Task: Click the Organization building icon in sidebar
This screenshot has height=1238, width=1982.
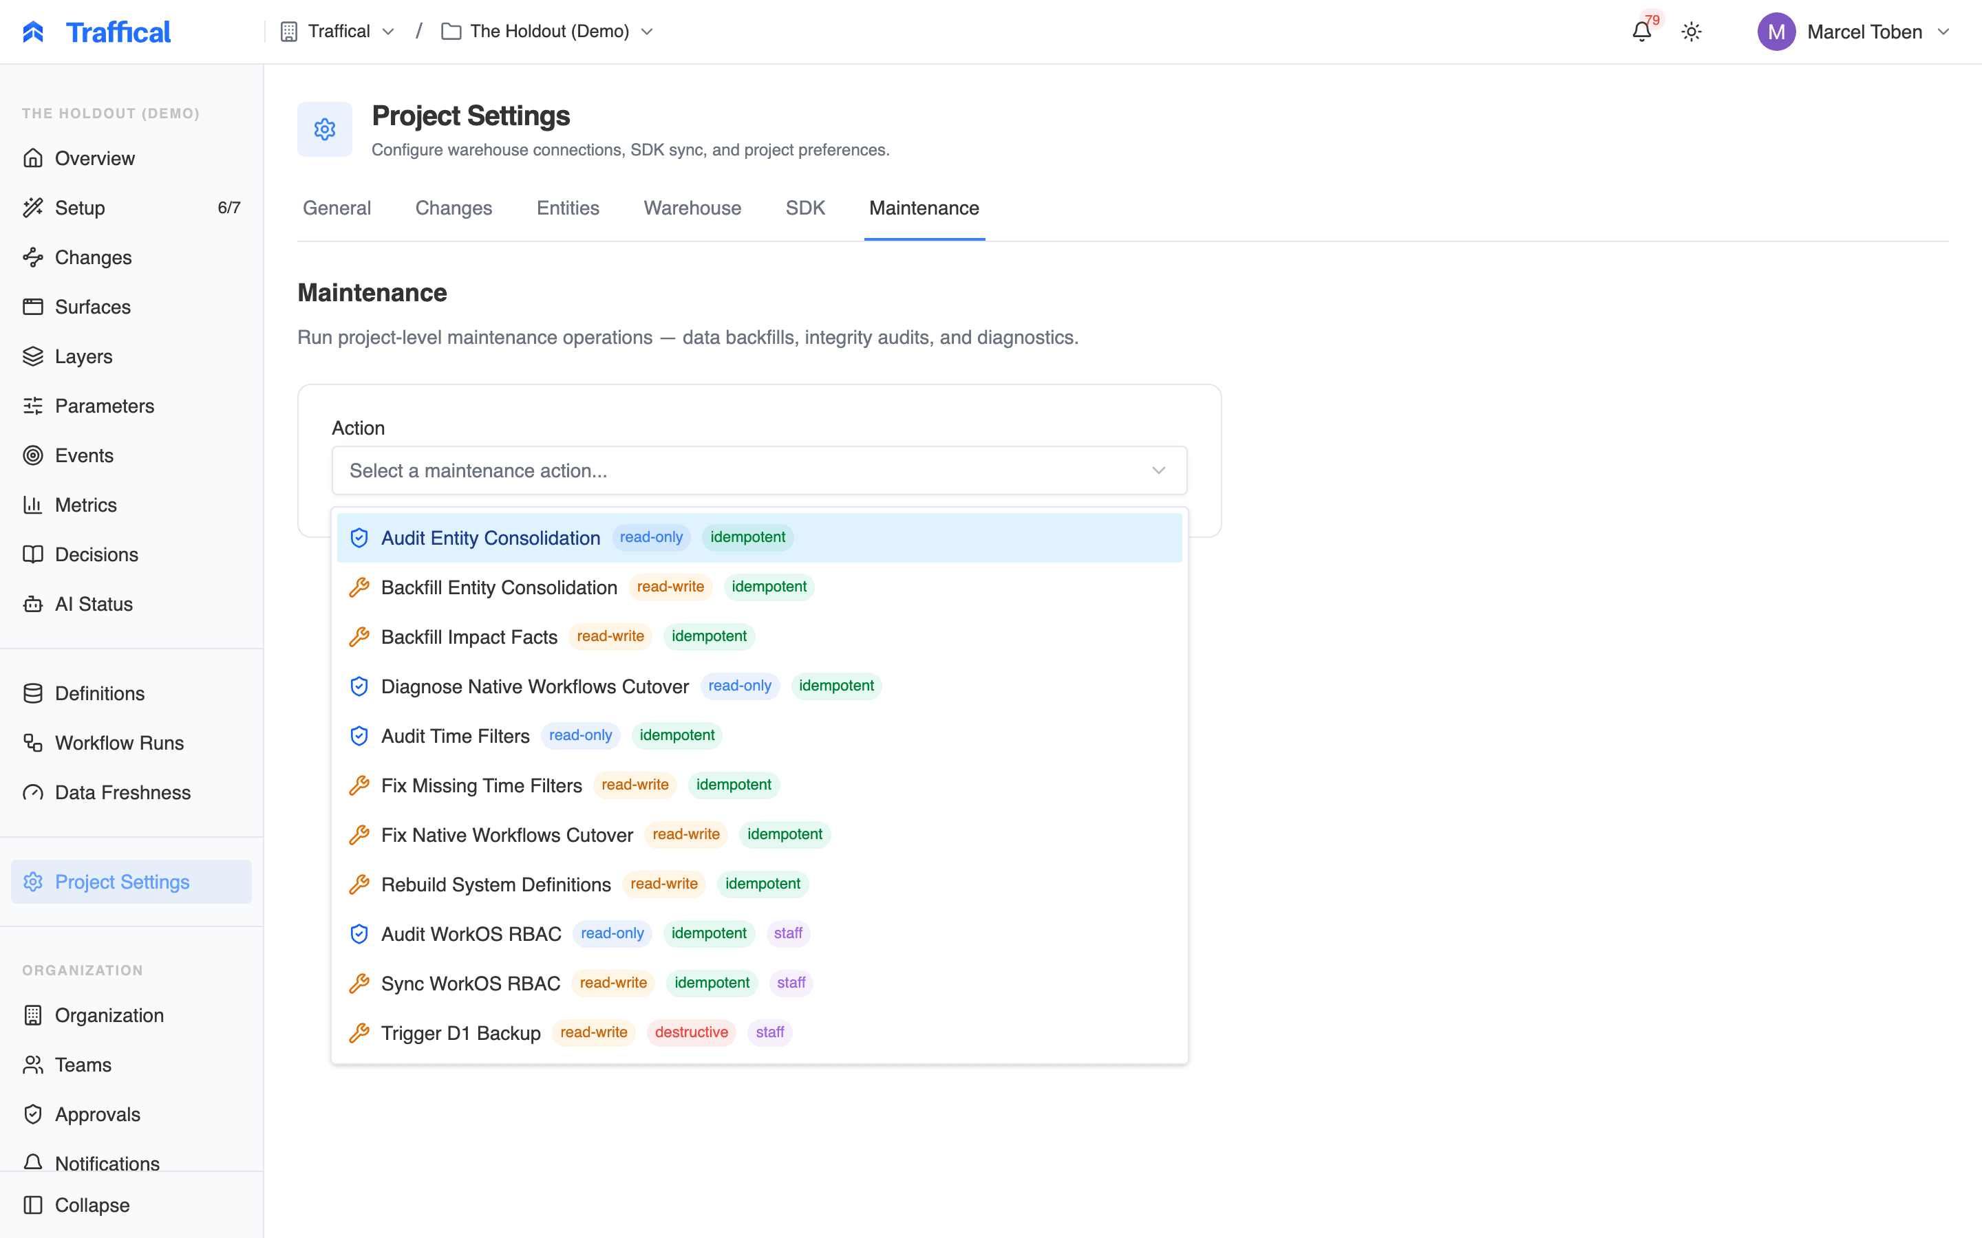Action: tap(33, 1015)
